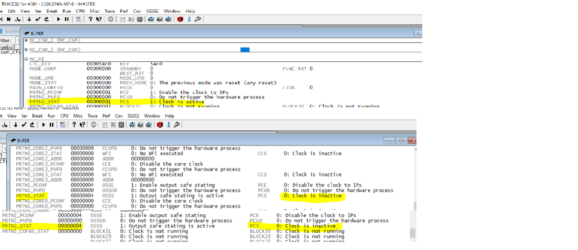Open the Trace menu in the upper window
578x250 pixels.
pyautogui.click(x=109, y=11)
